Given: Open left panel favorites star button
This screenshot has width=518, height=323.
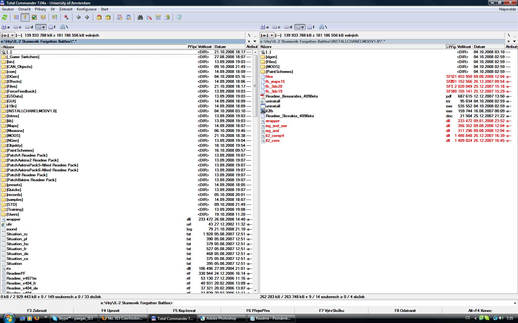Looking at the screenshot, I should pos(249,41).
